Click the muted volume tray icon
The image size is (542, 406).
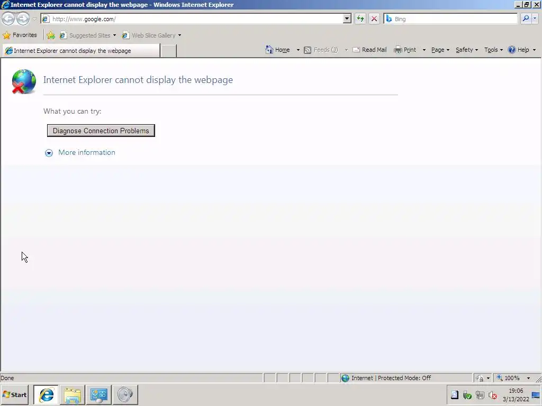point(493,395)
